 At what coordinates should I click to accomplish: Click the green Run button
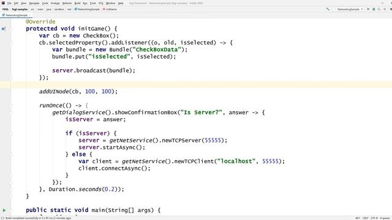click(x=368, y=9)
